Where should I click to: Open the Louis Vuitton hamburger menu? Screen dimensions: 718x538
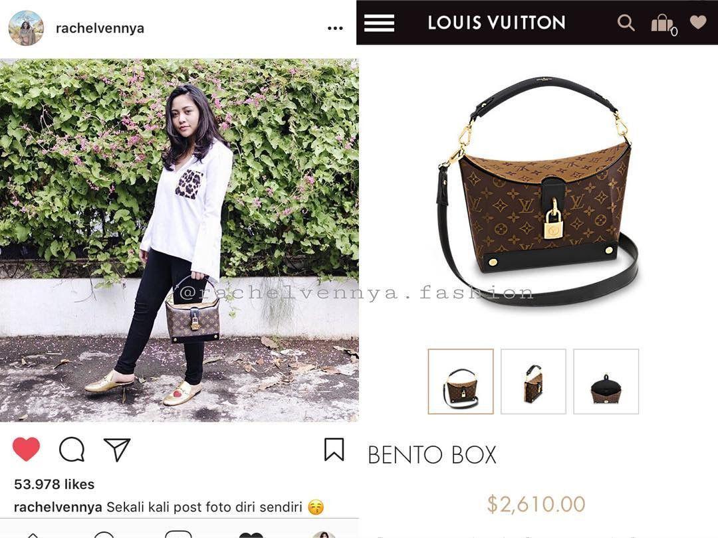click(x=379, y=23)
